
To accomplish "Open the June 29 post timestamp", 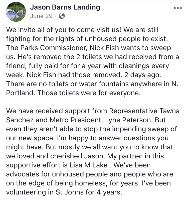I will click(x=41, y=16).
